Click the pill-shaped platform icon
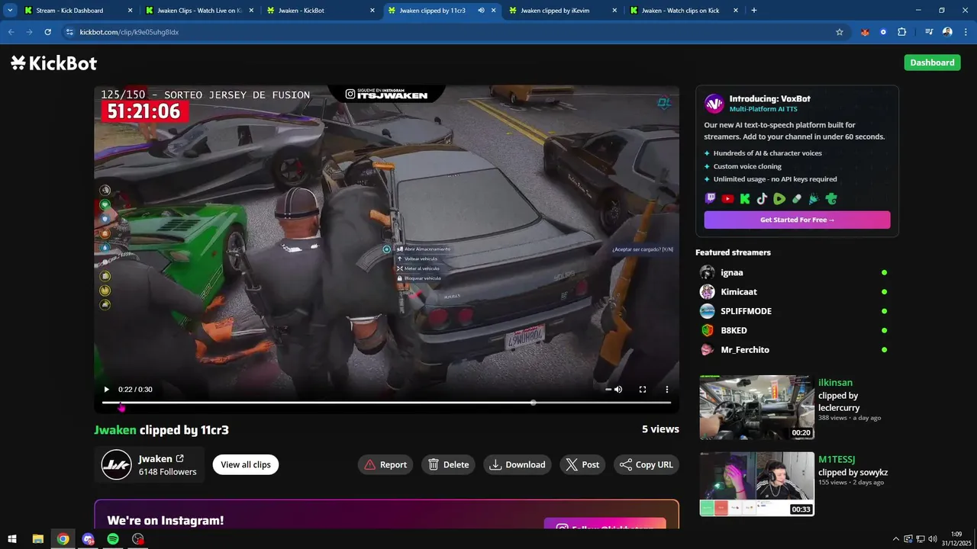 [x=796, y=199]
